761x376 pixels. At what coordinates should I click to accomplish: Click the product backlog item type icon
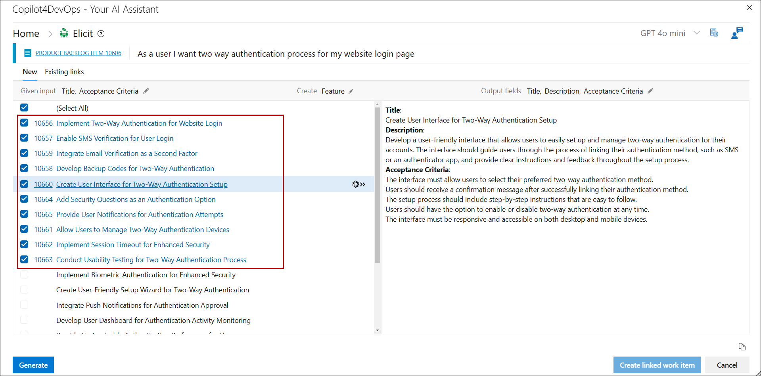[28, 53]
